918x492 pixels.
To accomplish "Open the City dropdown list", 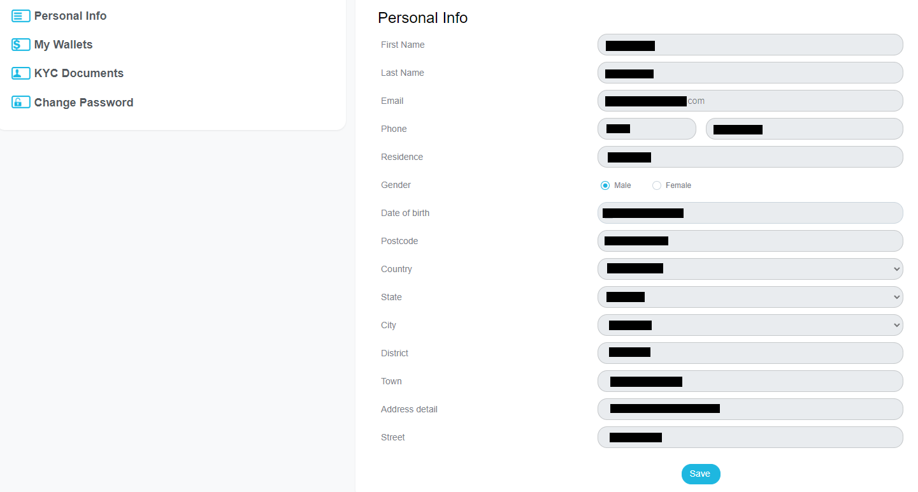I will [750, 325].
